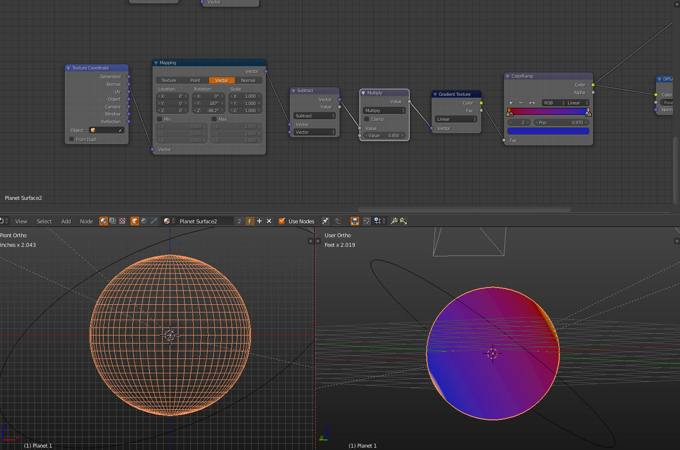Click the Line Style pencil icon
This screenshot has height=450, width=680.
pyautogui.click(x=154, y=221)
